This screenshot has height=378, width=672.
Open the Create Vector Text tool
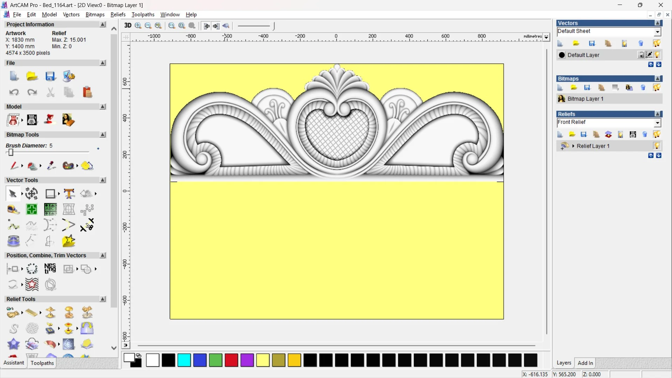pyautogui.click(x=69, y=194)
